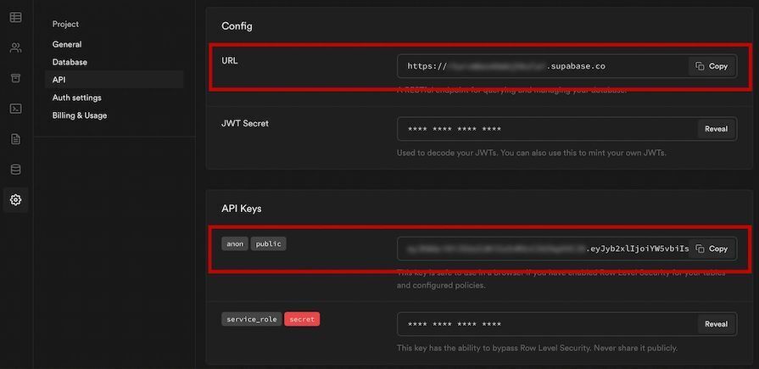Click the anon tag badge

(x=235, y=243)
